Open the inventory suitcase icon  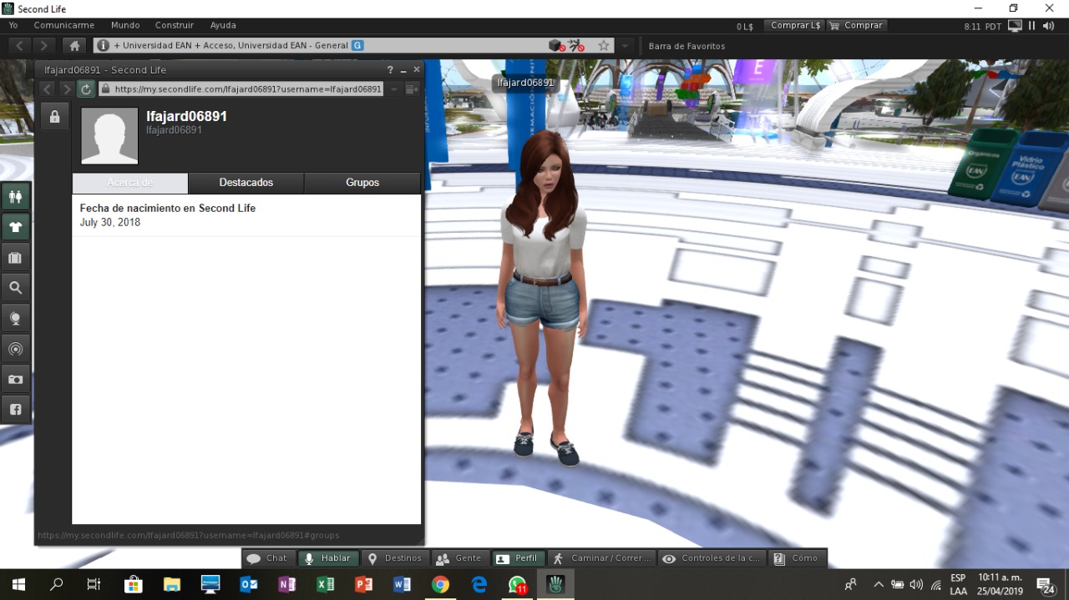click(x=15, y=258)
